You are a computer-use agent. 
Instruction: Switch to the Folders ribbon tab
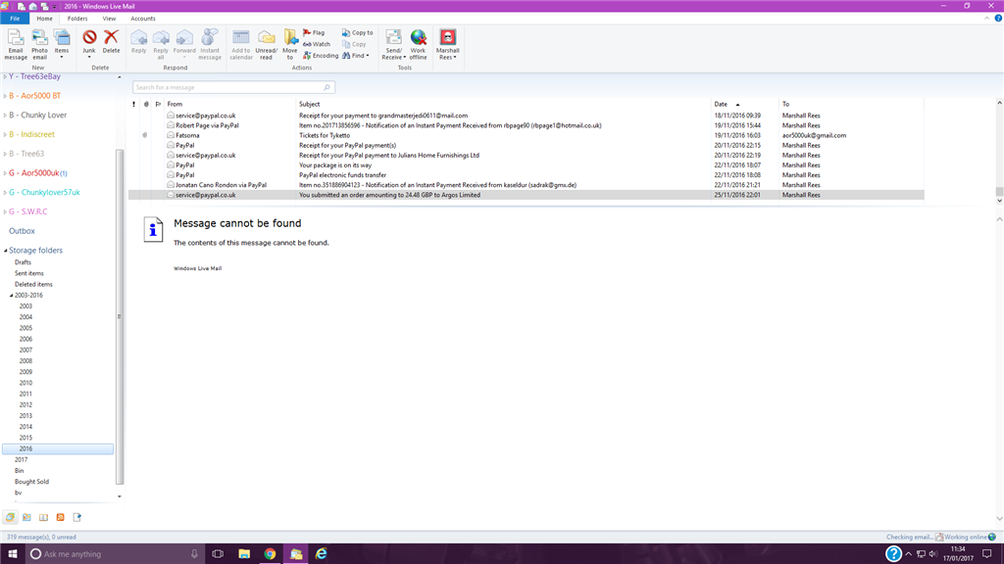pos(77,19)
